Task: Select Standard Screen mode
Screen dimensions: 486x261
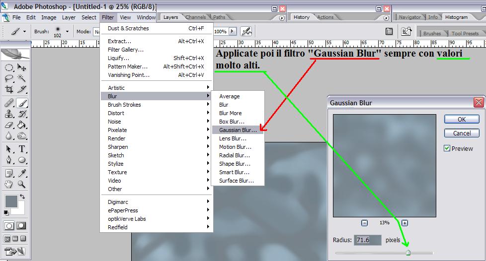Action: 7,239
